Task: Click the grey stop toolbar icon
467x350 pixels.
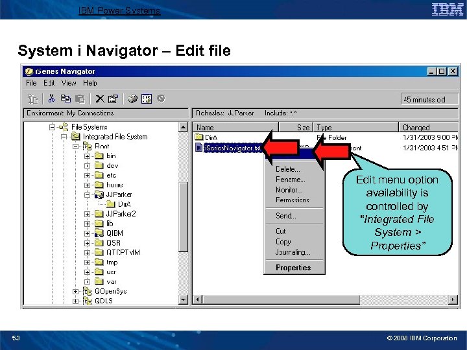Action: pyautogui.click(x=161, y=99)
